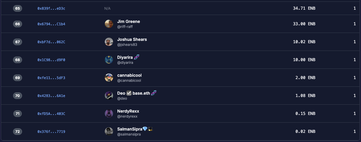Click the checkmark badge next to Deo

pyautogui.click(x=129, y=93)
